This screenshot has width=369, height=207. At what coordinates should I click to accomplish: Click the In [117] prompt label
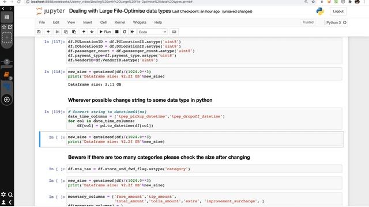[54, 42]
